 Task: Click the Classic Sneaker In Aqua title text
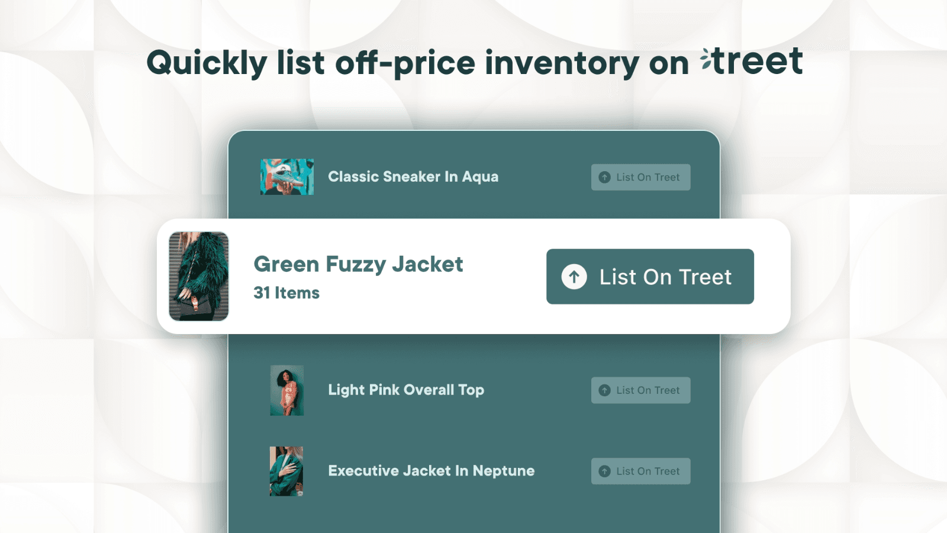(x=413, y=177)
